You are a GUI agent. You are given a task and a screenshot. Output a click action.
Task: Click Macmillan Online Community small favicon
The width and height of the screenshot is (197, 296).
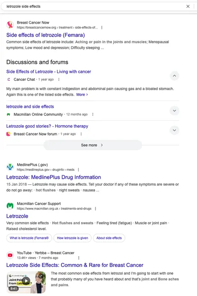8,114
